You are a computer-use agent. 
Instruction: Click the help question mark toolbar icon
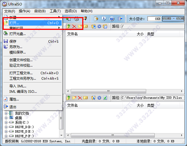coord(112,19)
